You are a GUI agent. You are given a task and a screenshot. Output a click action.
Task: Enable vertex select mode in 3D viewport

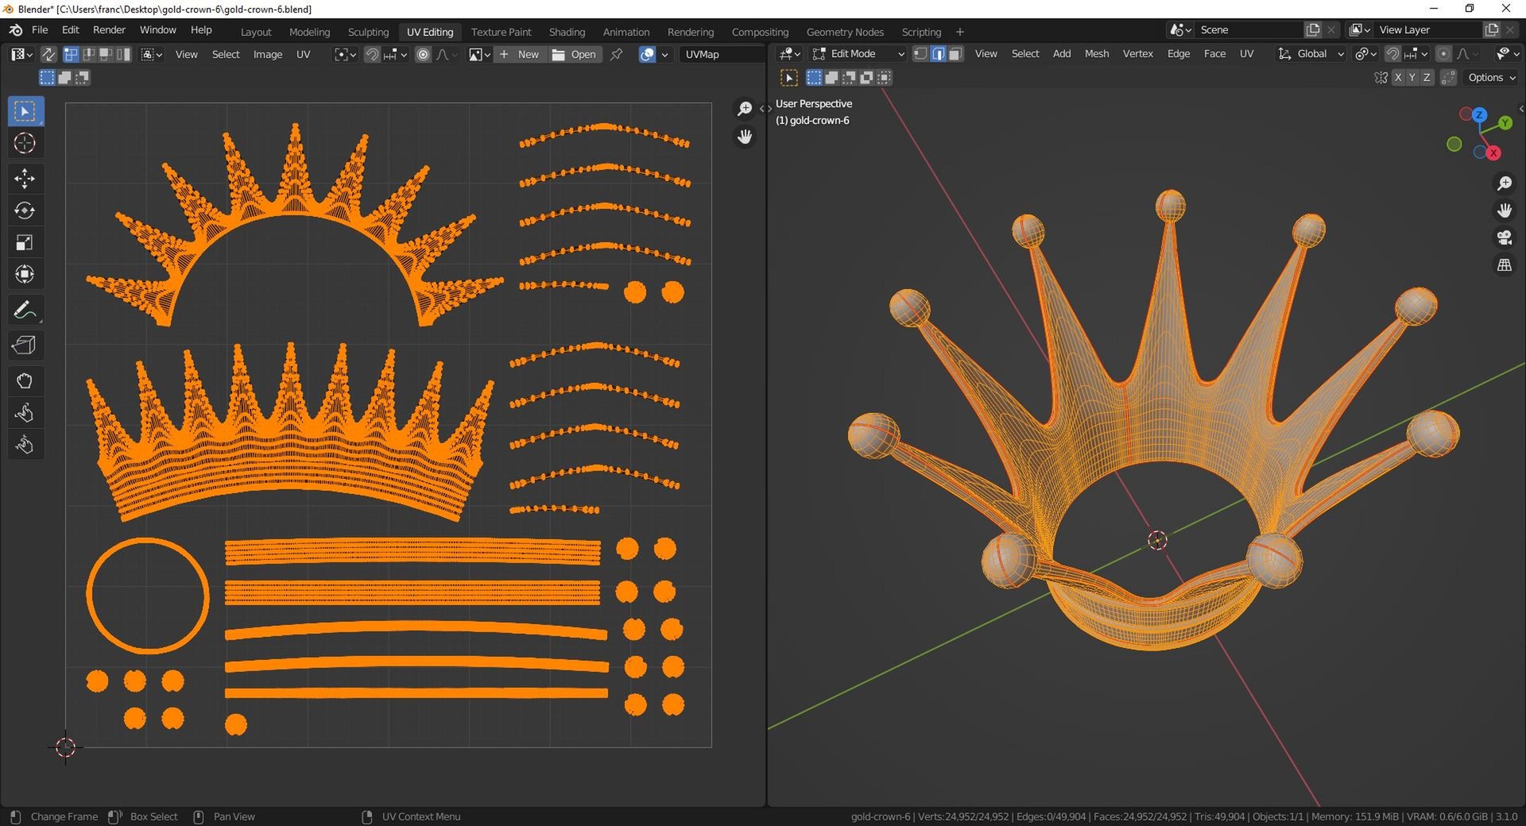920,53
